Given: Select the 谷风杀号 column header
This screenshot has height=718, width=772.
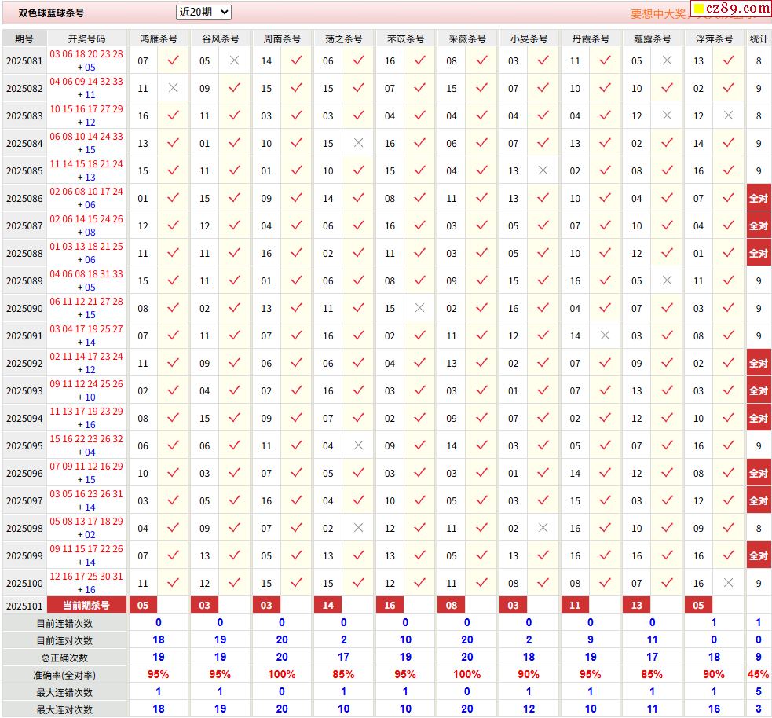Looking at the screenshot, I should click(x=220, y=38).
